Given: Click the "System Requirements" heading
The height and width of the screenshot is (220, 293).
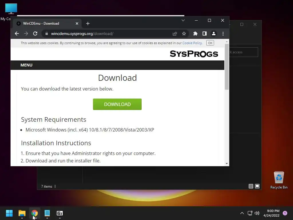Looking at the screenshot, I should click(54, 119).
